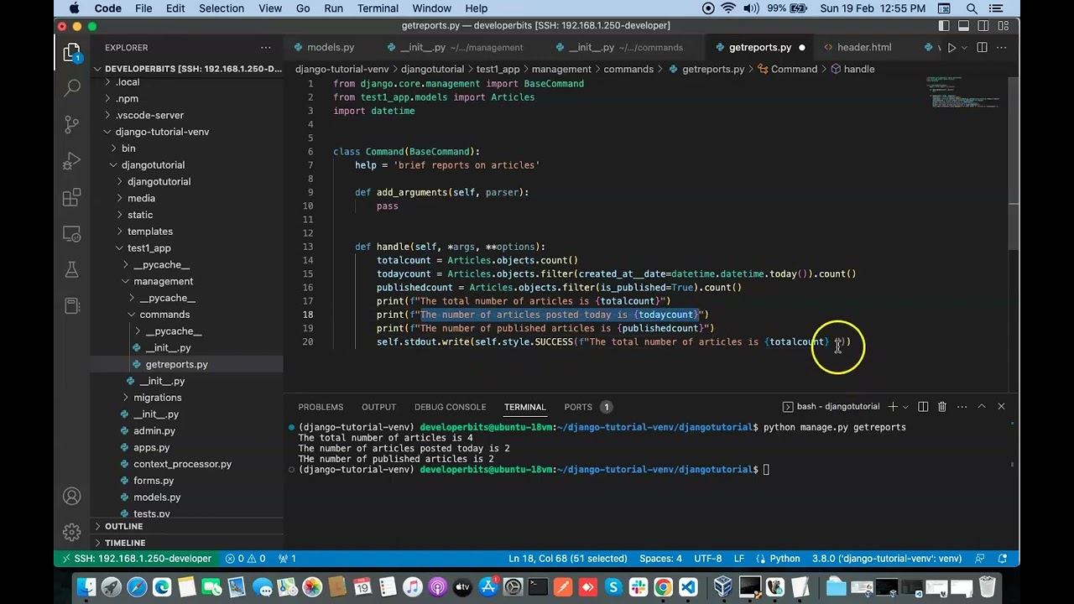The height and width of the screenshot is (604, 1074).
Task: Click the feedback icon in status bar
Action: 978,559
